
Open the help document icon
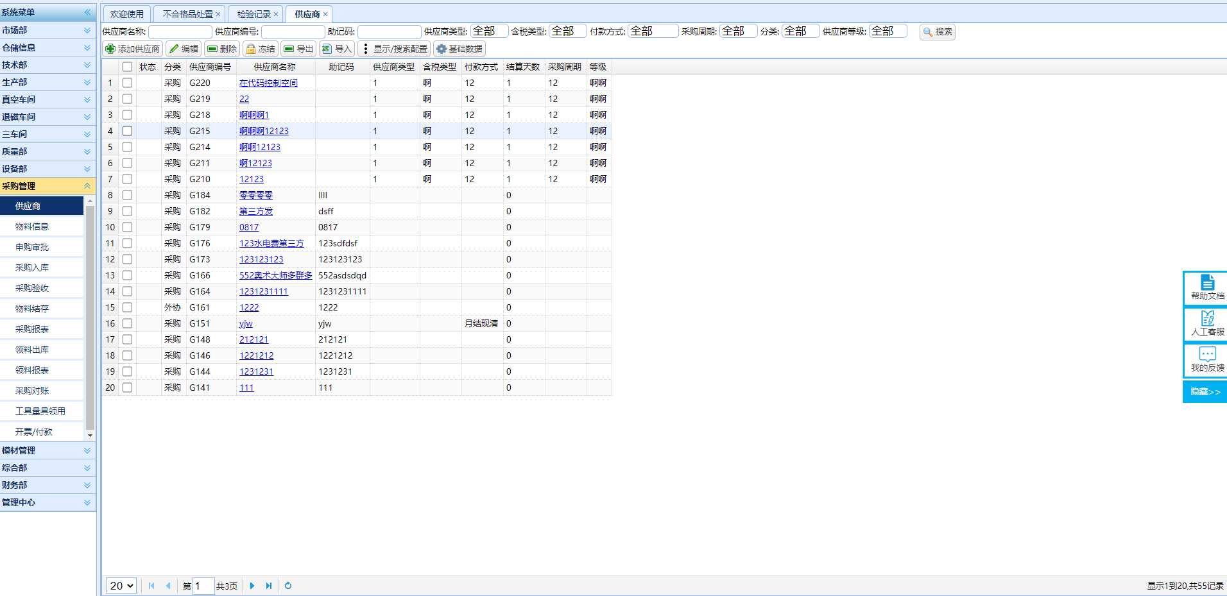[x=1207, y=282]
